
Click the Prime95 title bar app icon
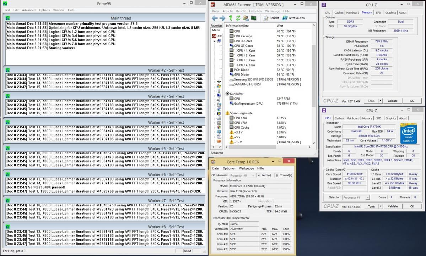pos(5,4)
